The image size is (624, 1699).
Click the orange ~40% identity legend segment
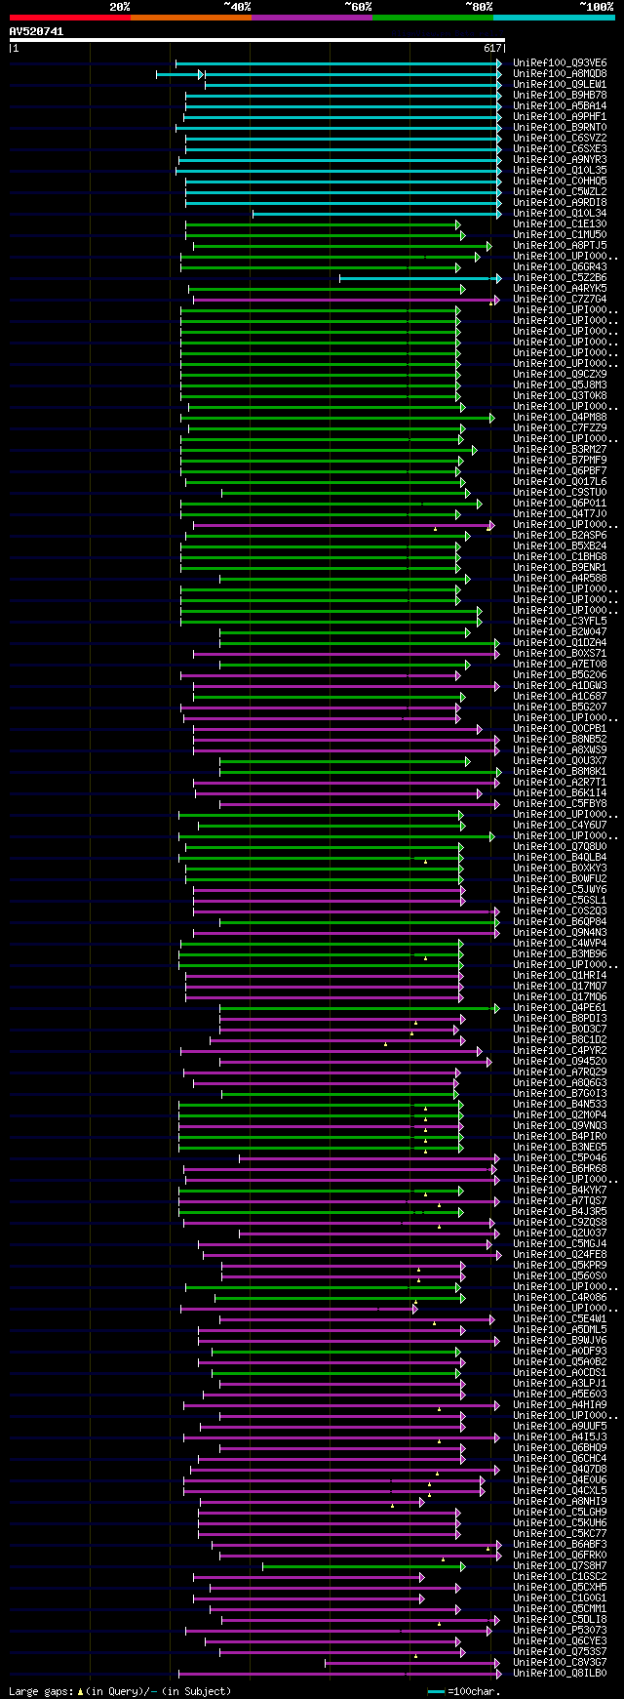[x=190, y=17]
